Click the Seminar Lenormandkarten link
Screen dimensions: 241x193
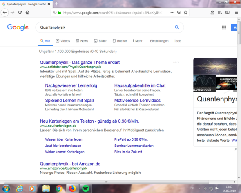tap(134, 146)
